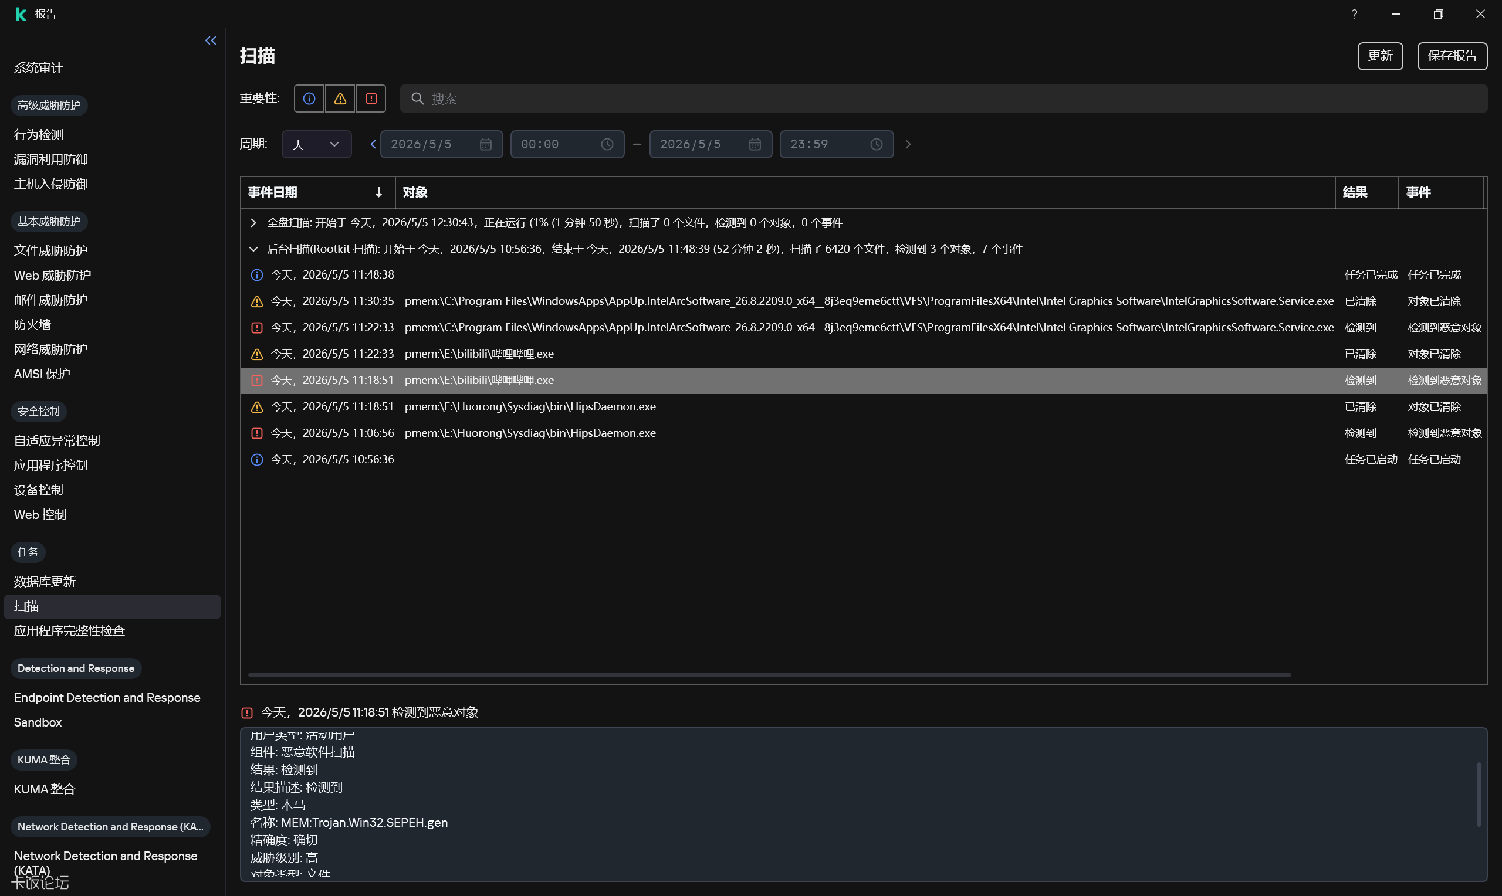This screenshot has height=896, width=1502.
Task: Go to the next period arrow
Action: pyautogui.click(x=907, y=144)
